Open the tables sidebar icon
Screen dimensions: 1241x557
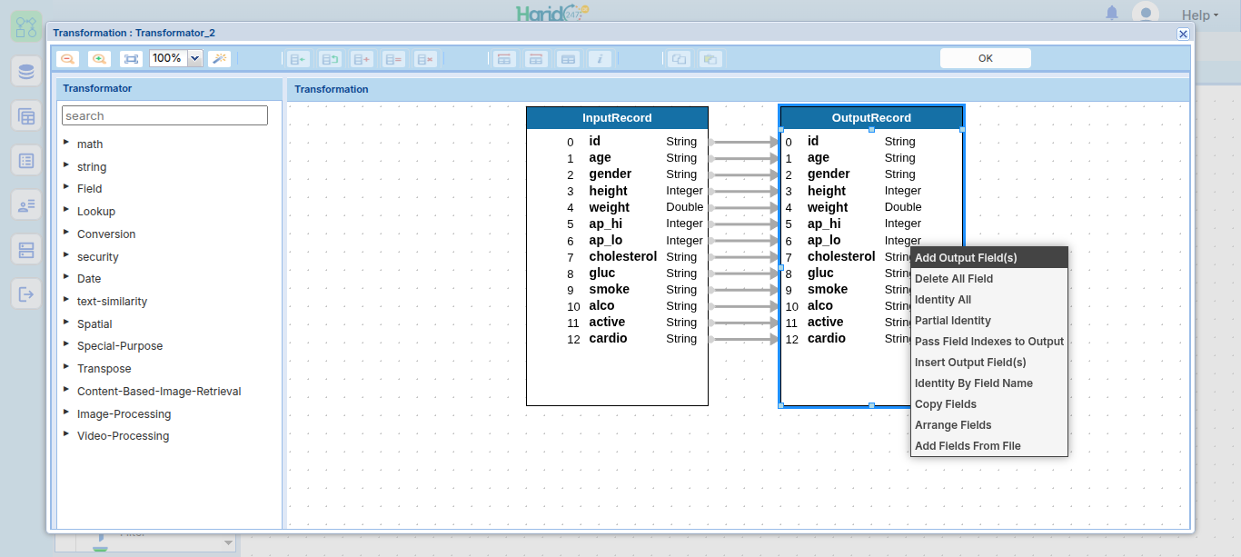click(x=26, y=116)
